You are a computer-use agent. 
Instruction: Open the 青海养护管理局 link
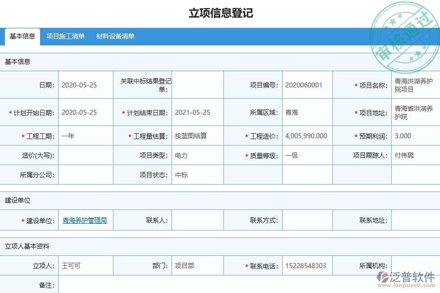click(84, 220)
